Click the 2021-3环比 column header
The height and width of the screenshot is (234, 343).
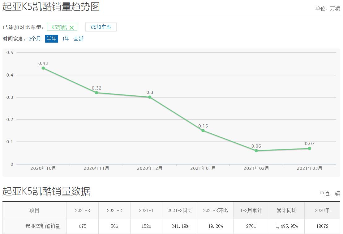216,211
